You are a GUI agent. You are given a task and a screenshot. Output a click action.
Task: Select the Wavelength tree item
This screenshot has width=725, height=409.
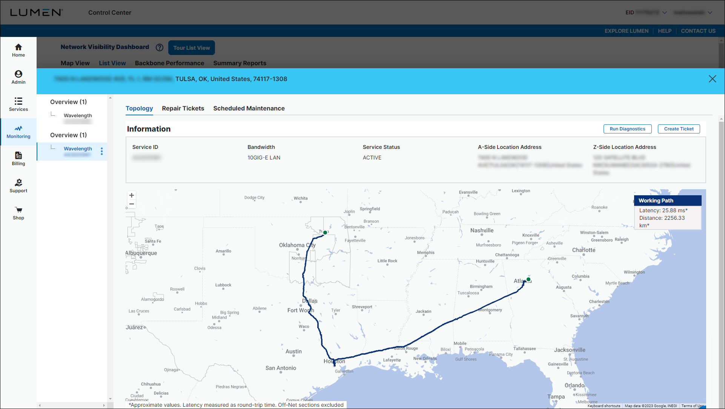click(x=77, y=148)
